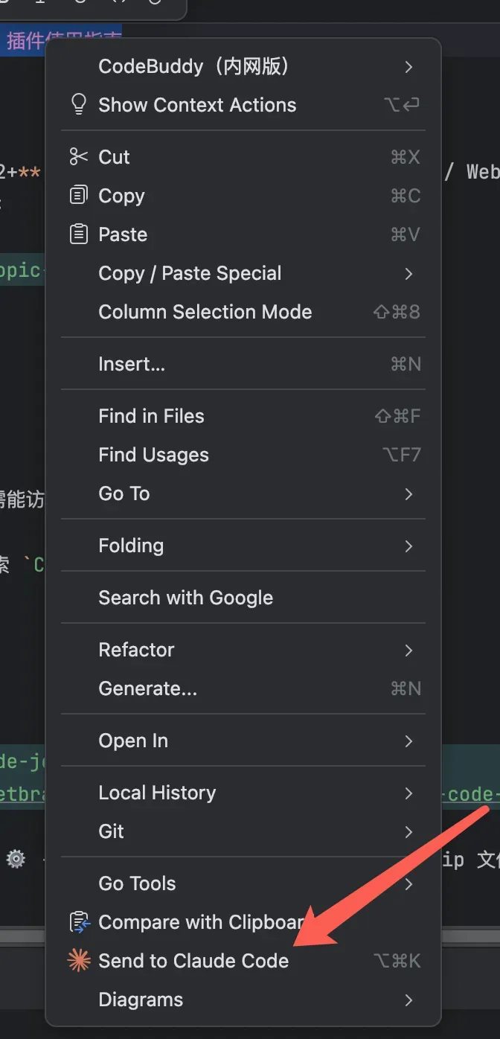Choose Send to Claude Code

point(243,961)
